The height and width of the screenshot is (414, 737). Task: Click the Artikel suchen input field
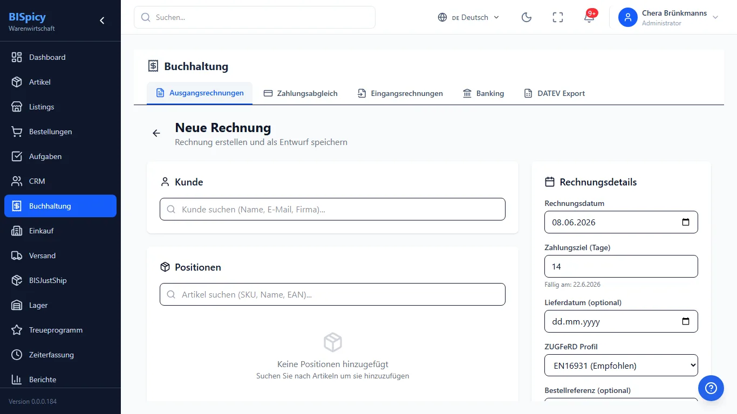click(x=332, y=294)
